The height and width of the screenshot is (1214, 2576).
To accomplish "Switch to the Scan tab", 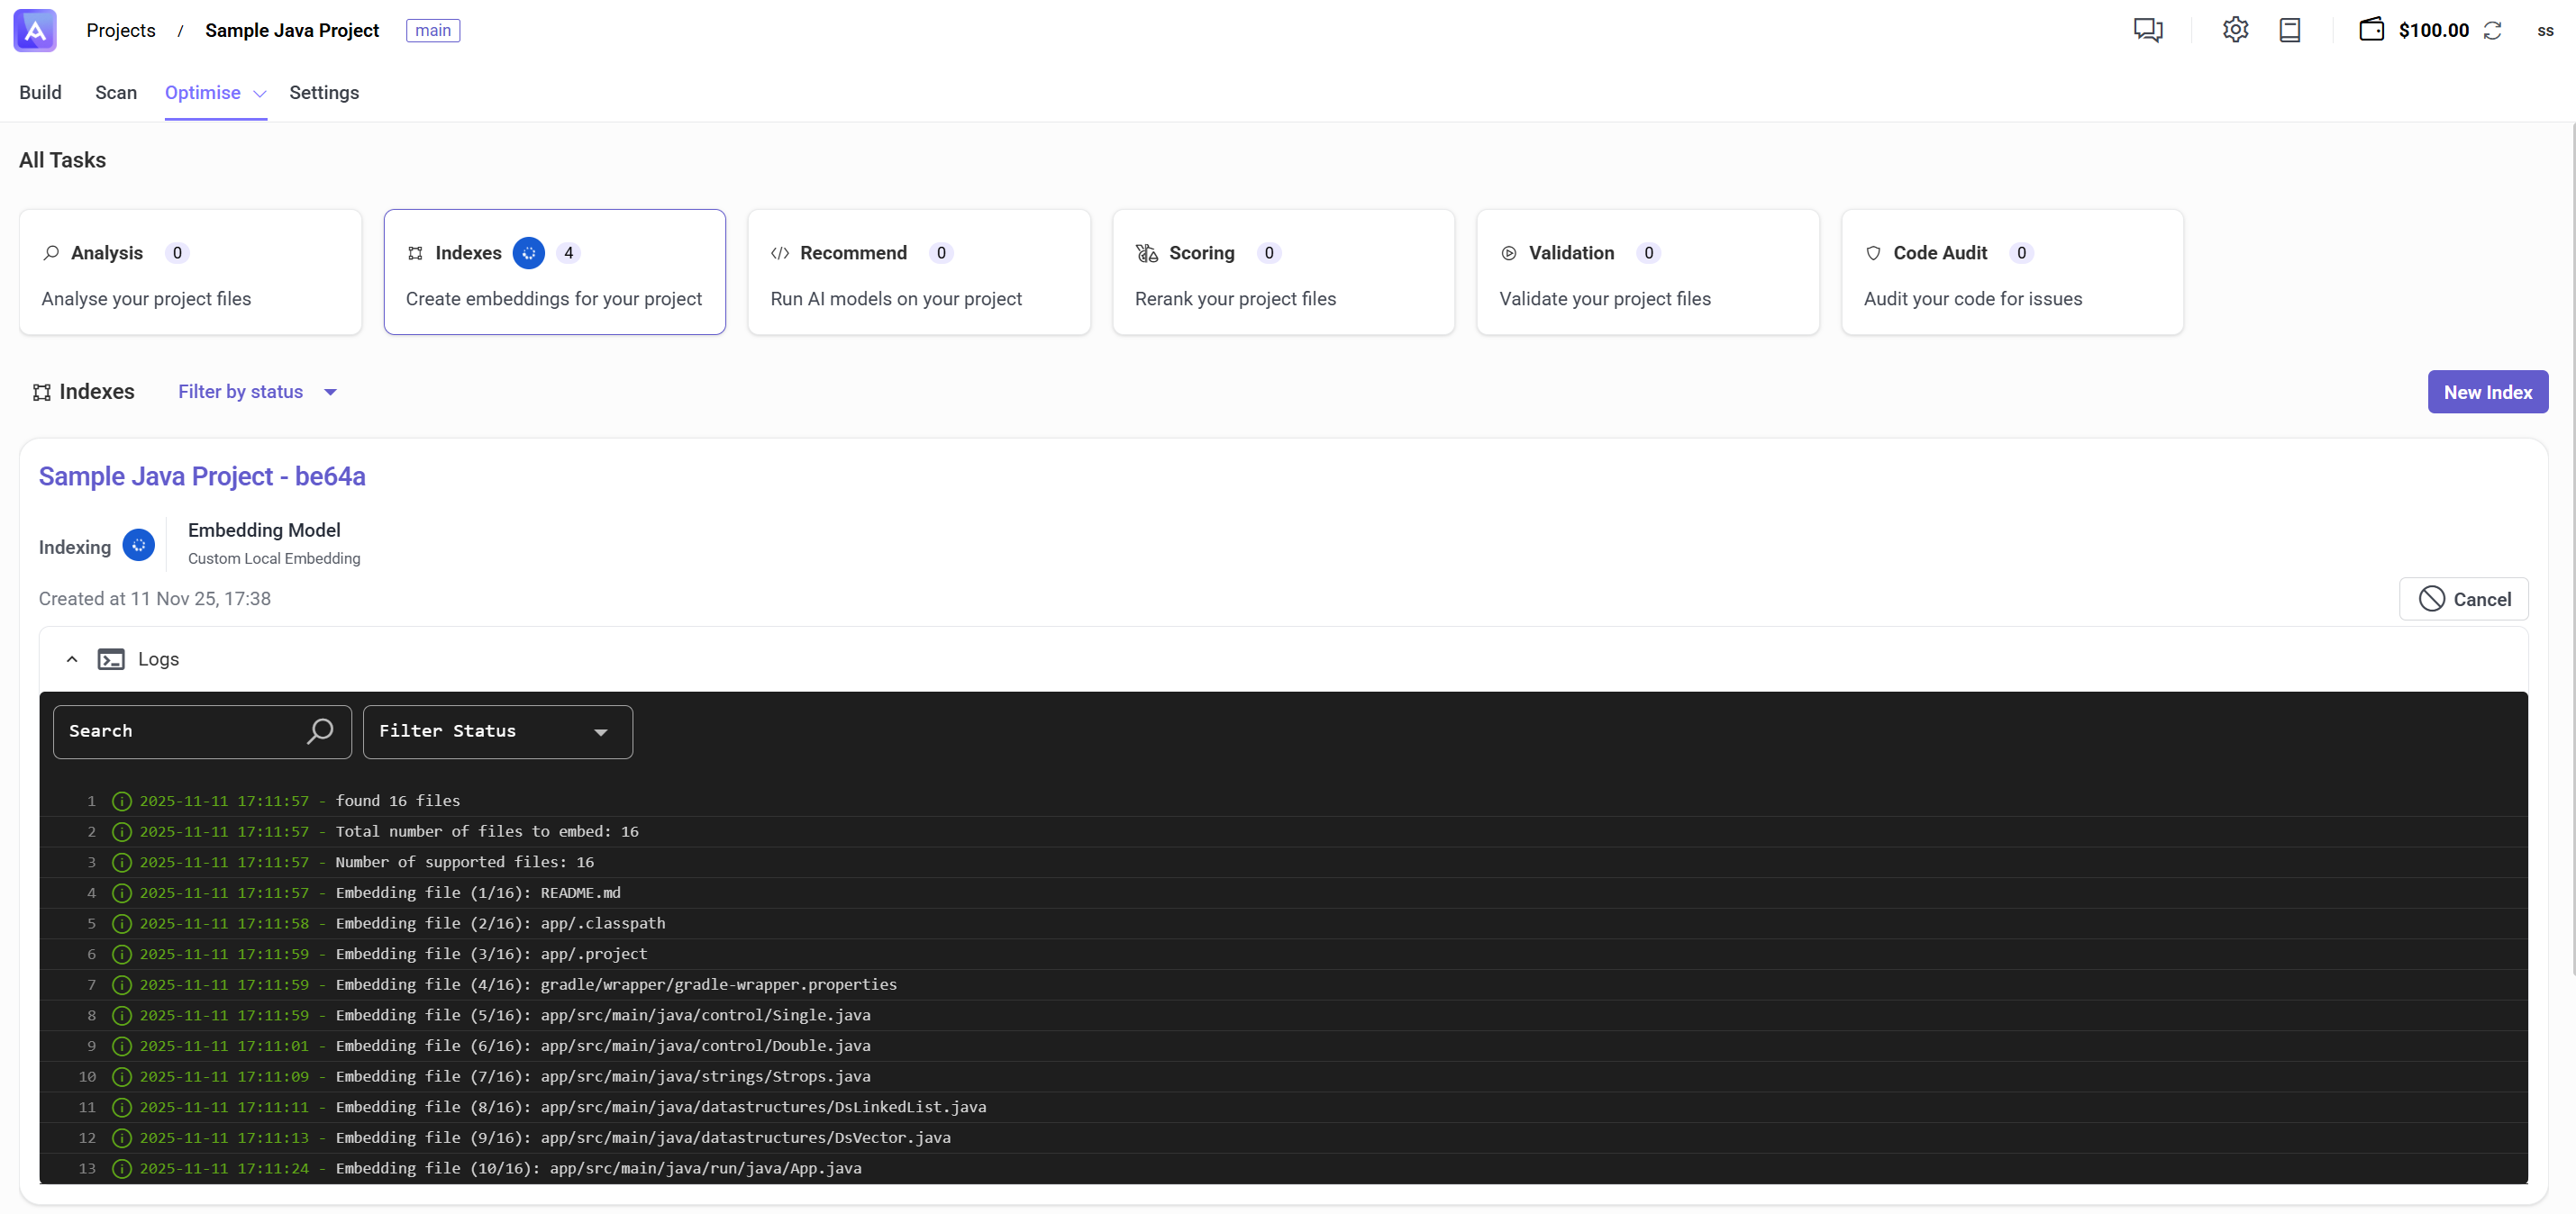I will point(116,92).
